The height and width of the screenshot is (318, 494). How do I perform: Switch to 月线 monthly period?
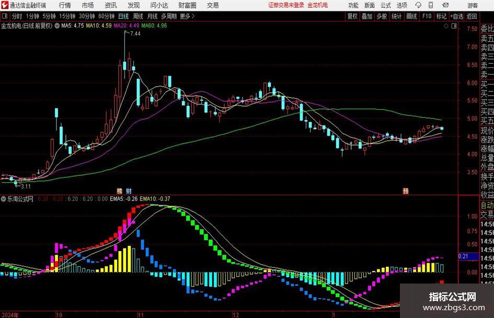153,16
